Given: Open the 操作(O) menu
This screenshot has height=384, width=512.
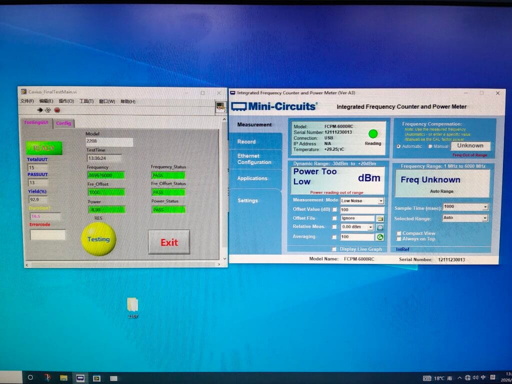Looking at the screenshot, I should click(x=66, y=101).
